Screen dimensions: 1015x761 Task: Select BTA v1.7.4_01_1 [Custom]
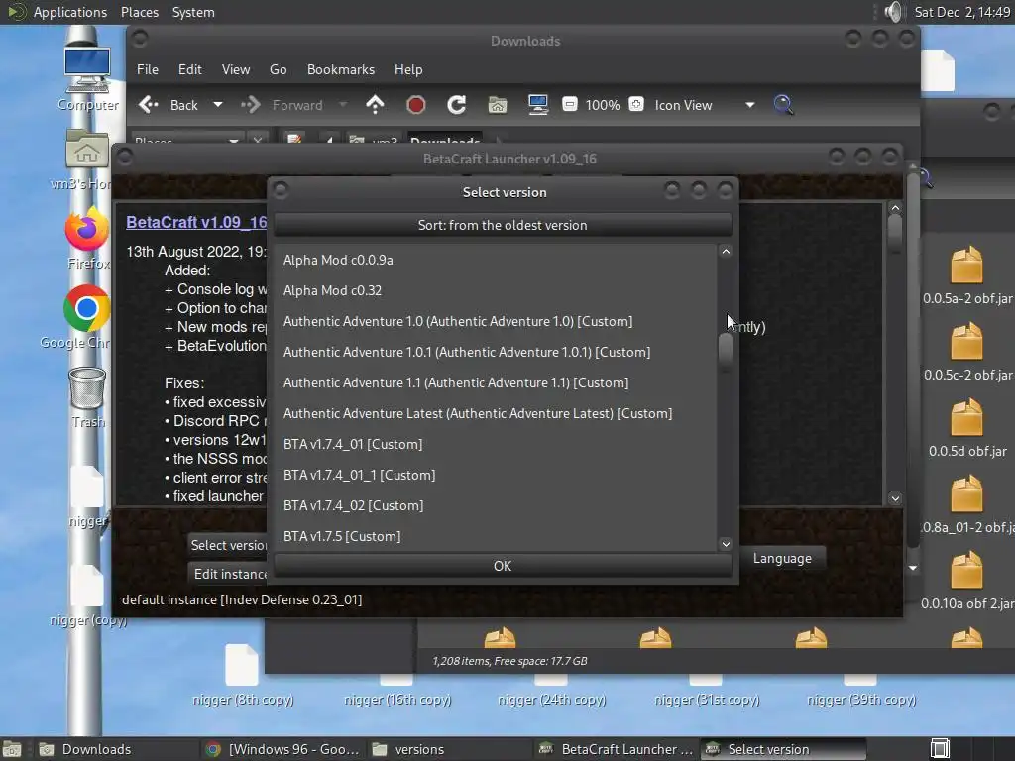pyautogui.click(x=497, y=475)
